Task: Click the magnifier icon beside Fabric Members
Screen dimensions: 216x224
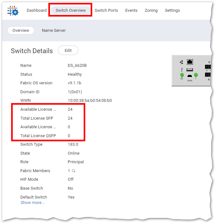Action: 73,171
